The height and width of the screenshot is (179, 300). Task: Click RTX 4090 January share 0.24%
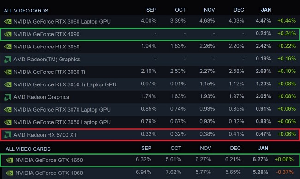pyautogui.click(x=263, y=33)
